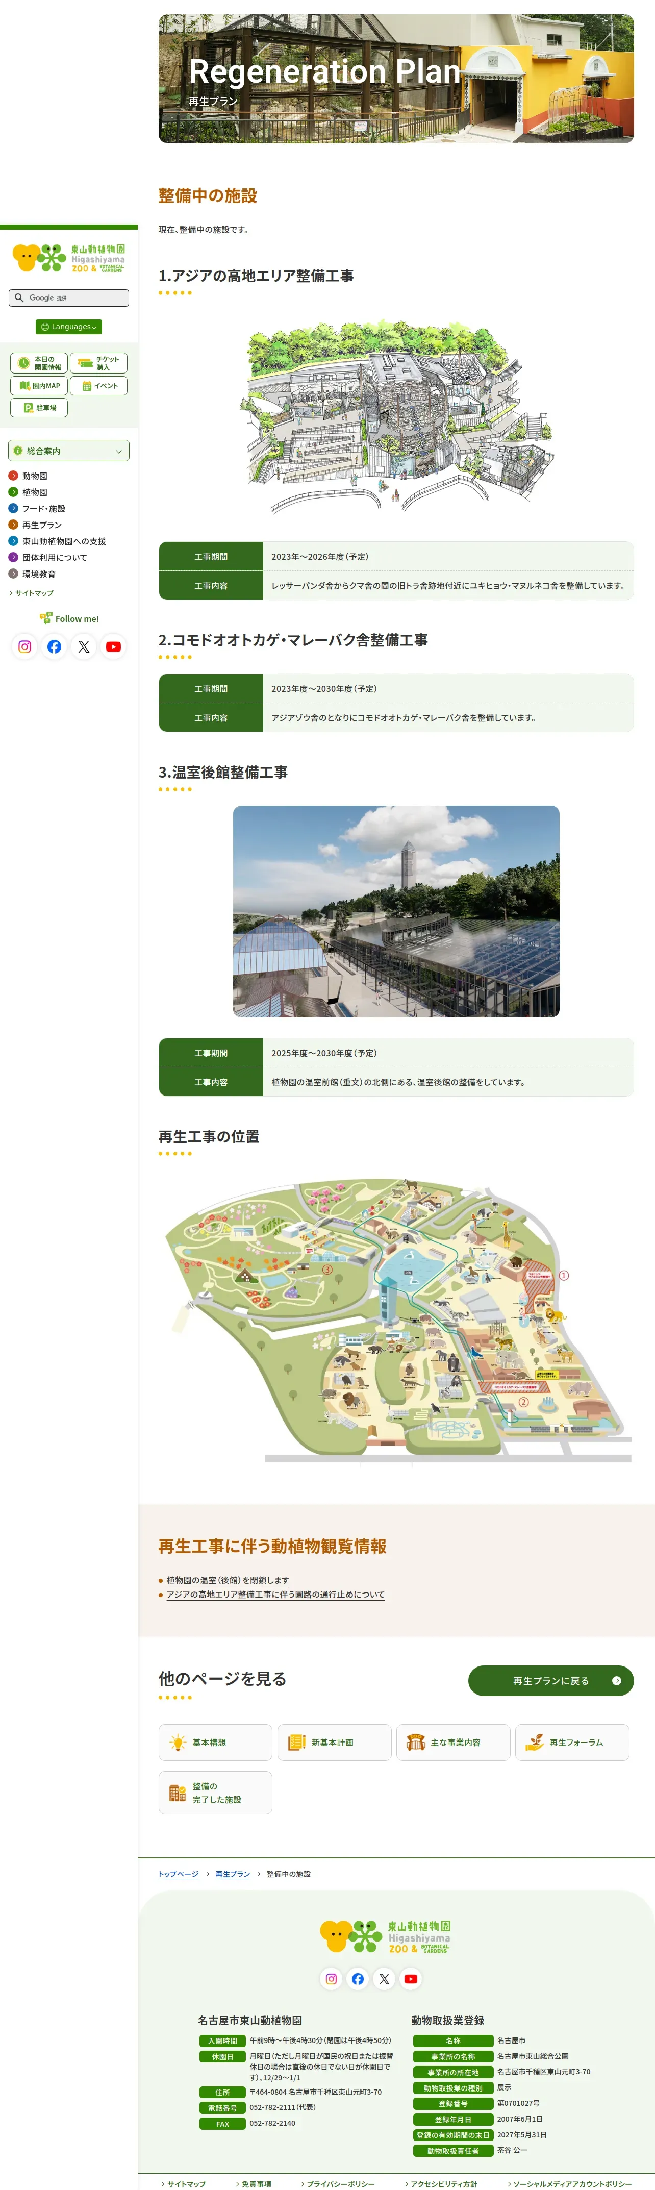
Task: Expand the 動物園 sidebar menu item
Action: [34, 476]
